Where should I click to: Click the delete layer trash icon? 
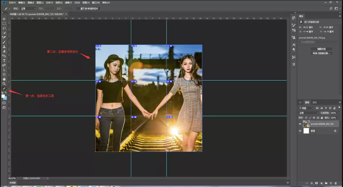point(336,184)
